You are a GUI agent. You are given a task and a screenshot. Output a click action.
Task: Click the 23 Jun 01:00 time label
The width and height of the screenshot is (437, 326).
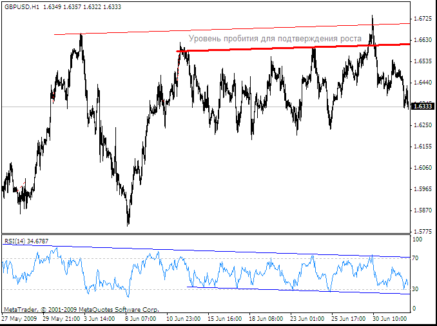click(307, 318)
